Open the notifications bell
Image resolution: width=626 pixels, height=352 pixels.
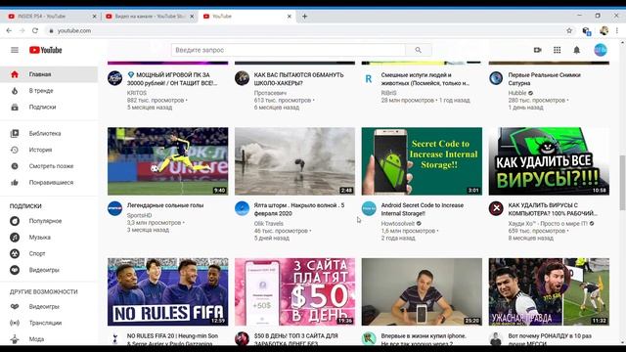click(576, 50)
